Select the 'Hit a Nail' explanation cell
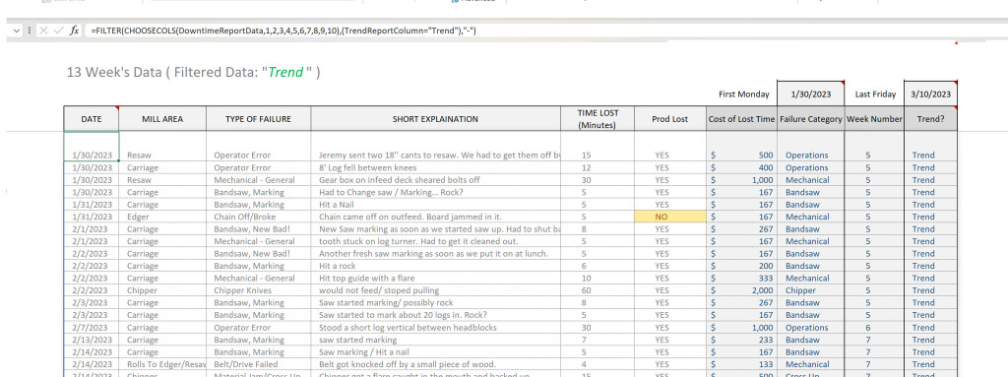The image size is (1008, 377). pyautogui.click(x=435, y=205)
